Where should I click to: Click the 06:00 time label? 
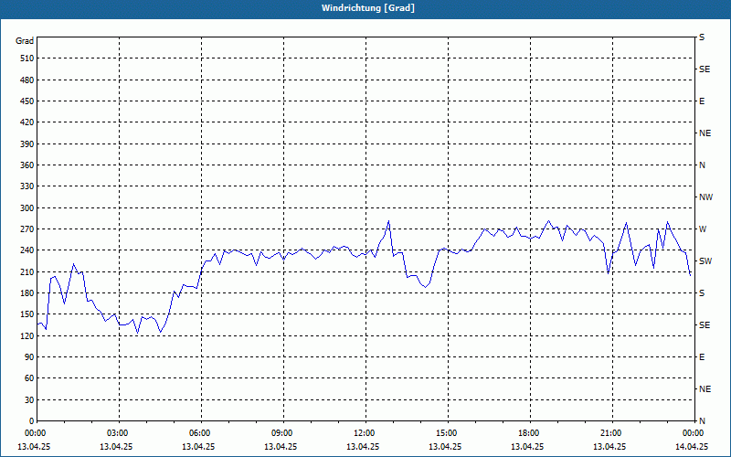tap(201, 433)
